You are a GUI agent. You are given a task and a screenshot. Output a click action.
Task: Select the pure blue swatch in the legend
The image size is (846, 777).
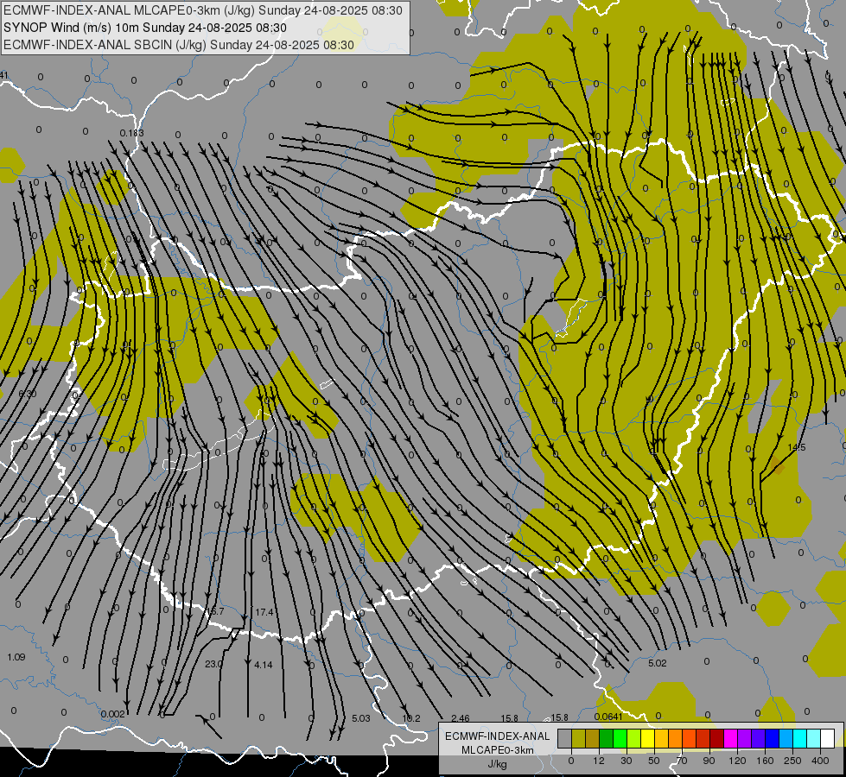pos(773,738)
